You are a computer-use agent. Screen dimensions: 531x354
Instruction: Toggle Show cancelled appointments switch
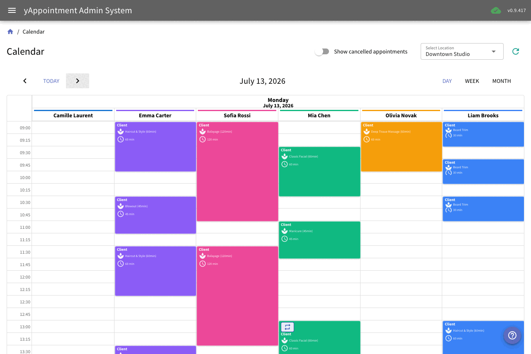[x=322, y=51]
